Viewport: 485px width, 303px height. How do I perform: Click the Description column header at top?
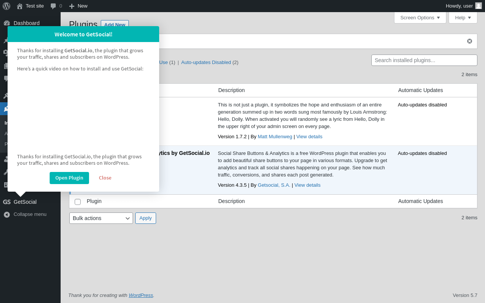pyautogui.click(x=232, y=90)
